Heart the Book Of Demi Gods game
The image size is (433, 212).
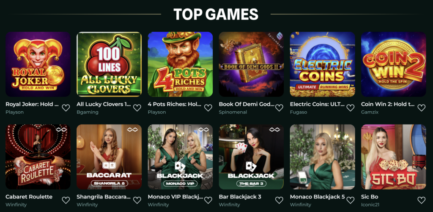click(279, 108)
